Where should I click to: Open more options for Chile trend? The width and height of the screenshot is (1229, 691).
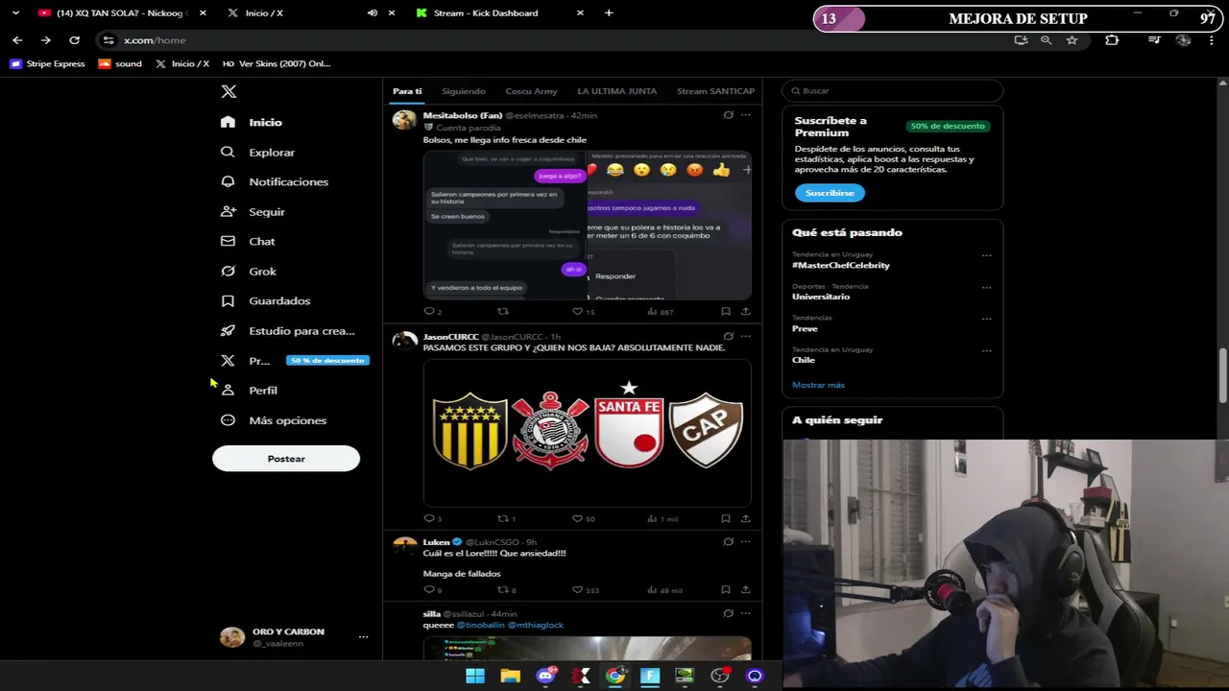tap(986, 350)
